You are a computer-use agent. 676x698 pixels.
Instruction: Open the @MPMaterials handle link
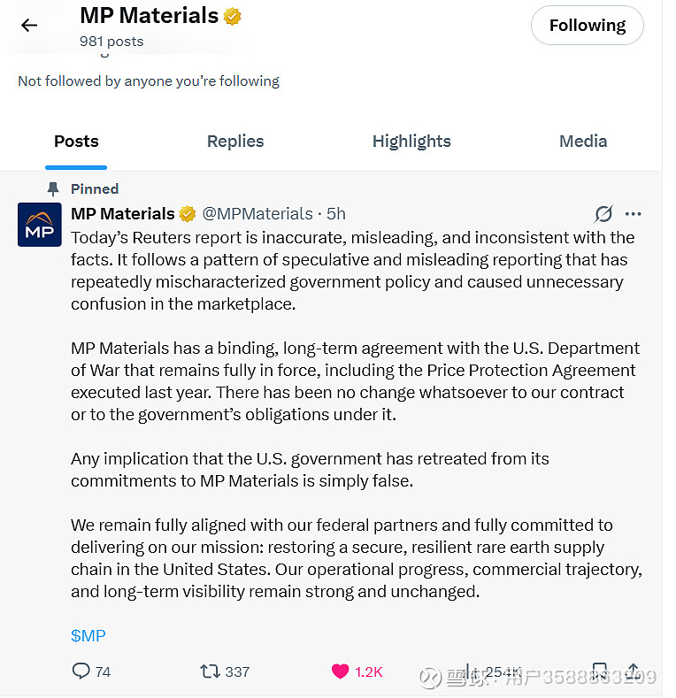[257, 214]
